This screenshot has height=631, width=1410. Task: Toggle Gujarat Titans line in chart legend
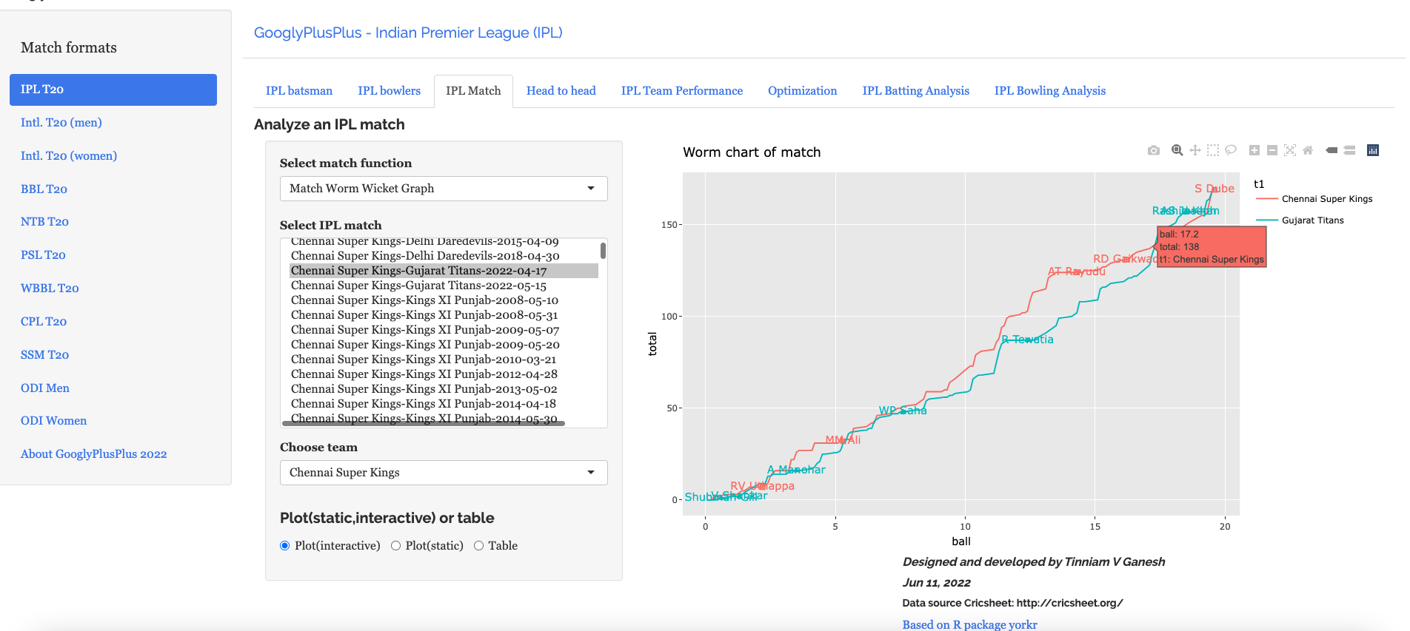pyautogui.click(x=1312, y=220)
